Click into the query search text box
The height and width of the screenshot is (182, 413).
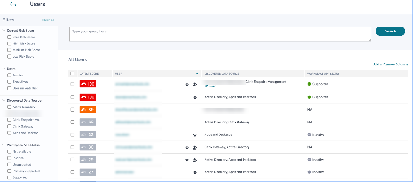220,34
